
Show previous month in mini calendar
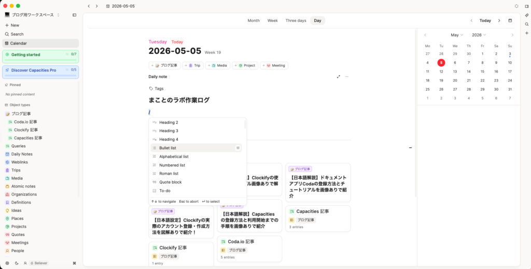point(425,35)
